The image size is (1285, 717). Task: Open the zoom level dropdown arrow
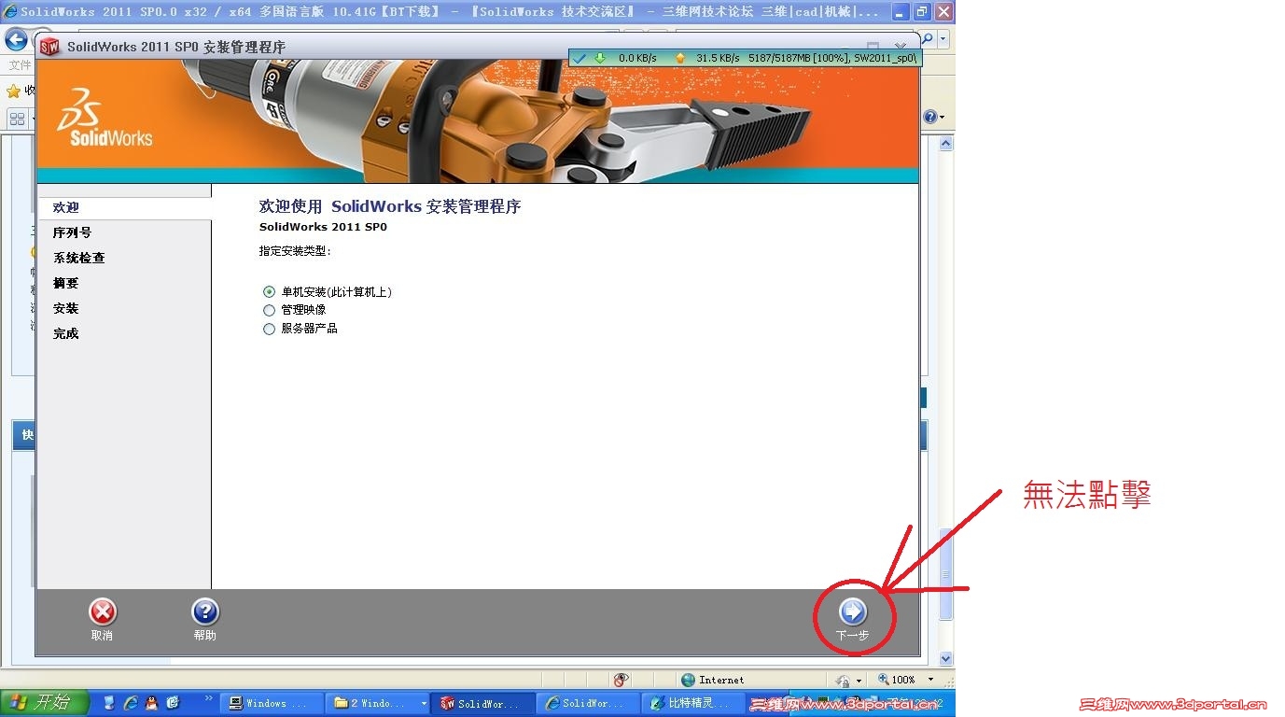point(929,680)
